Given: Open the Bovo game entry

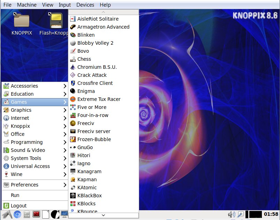Looking at the screenshot, I should point(104,51).
